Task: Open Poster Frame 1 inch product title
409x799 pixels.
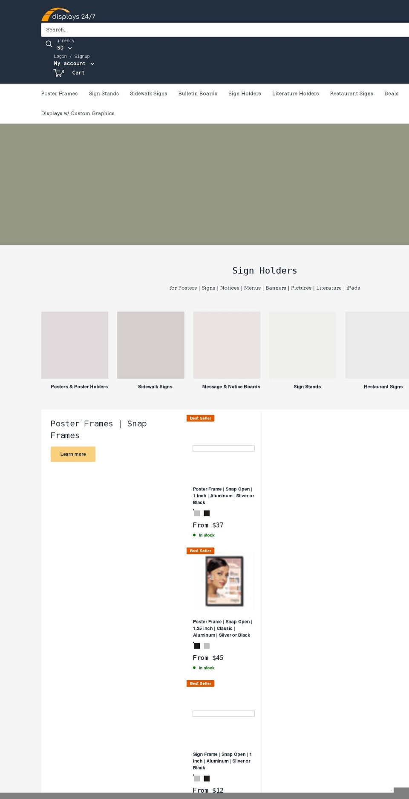Action: [x=223, y=496]
